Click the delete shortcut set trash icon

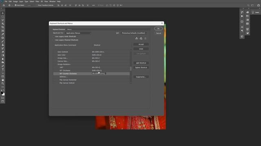coord(145,39)
